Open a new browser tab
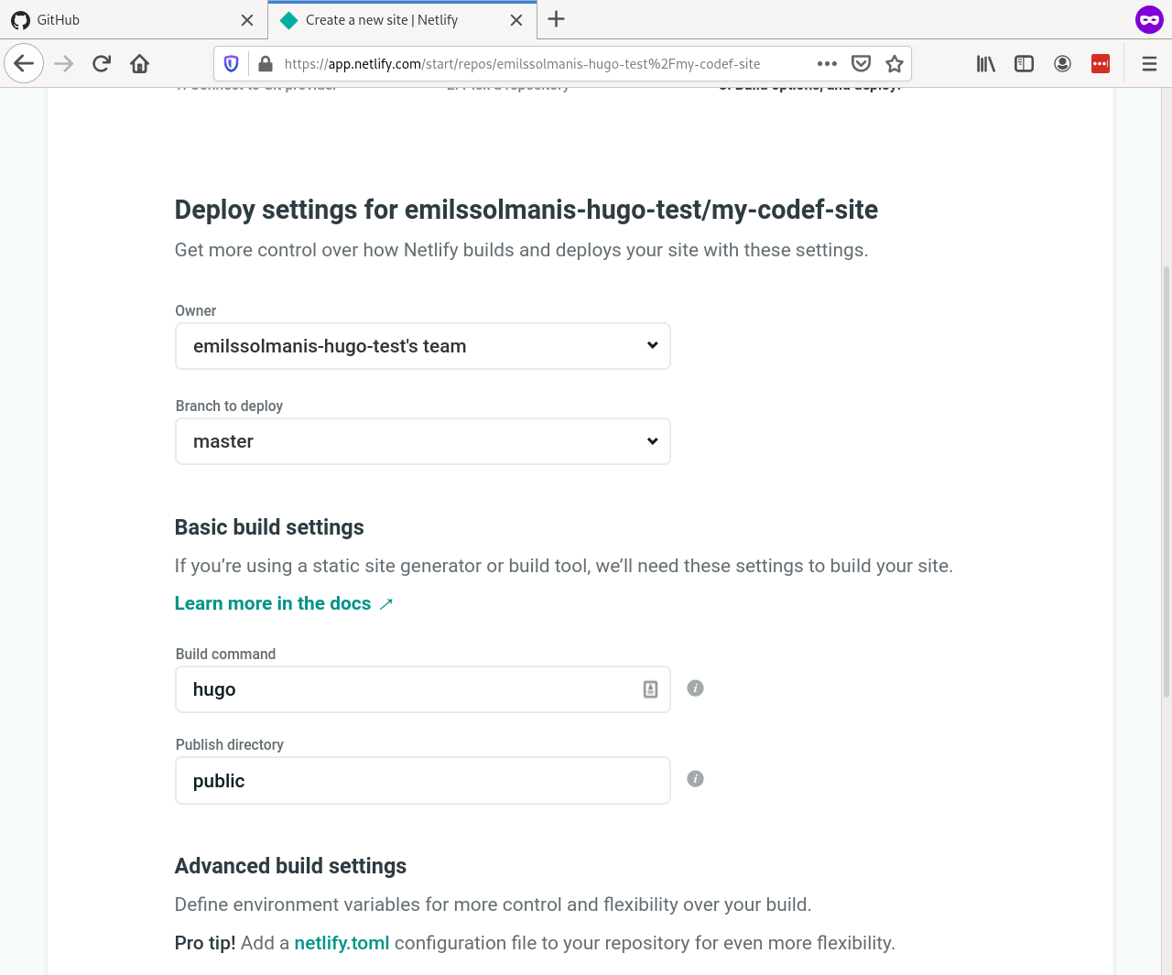Image resolution: width=1172 pixels, height=975 pixels. pyautogui.click(x=556, y=19)
